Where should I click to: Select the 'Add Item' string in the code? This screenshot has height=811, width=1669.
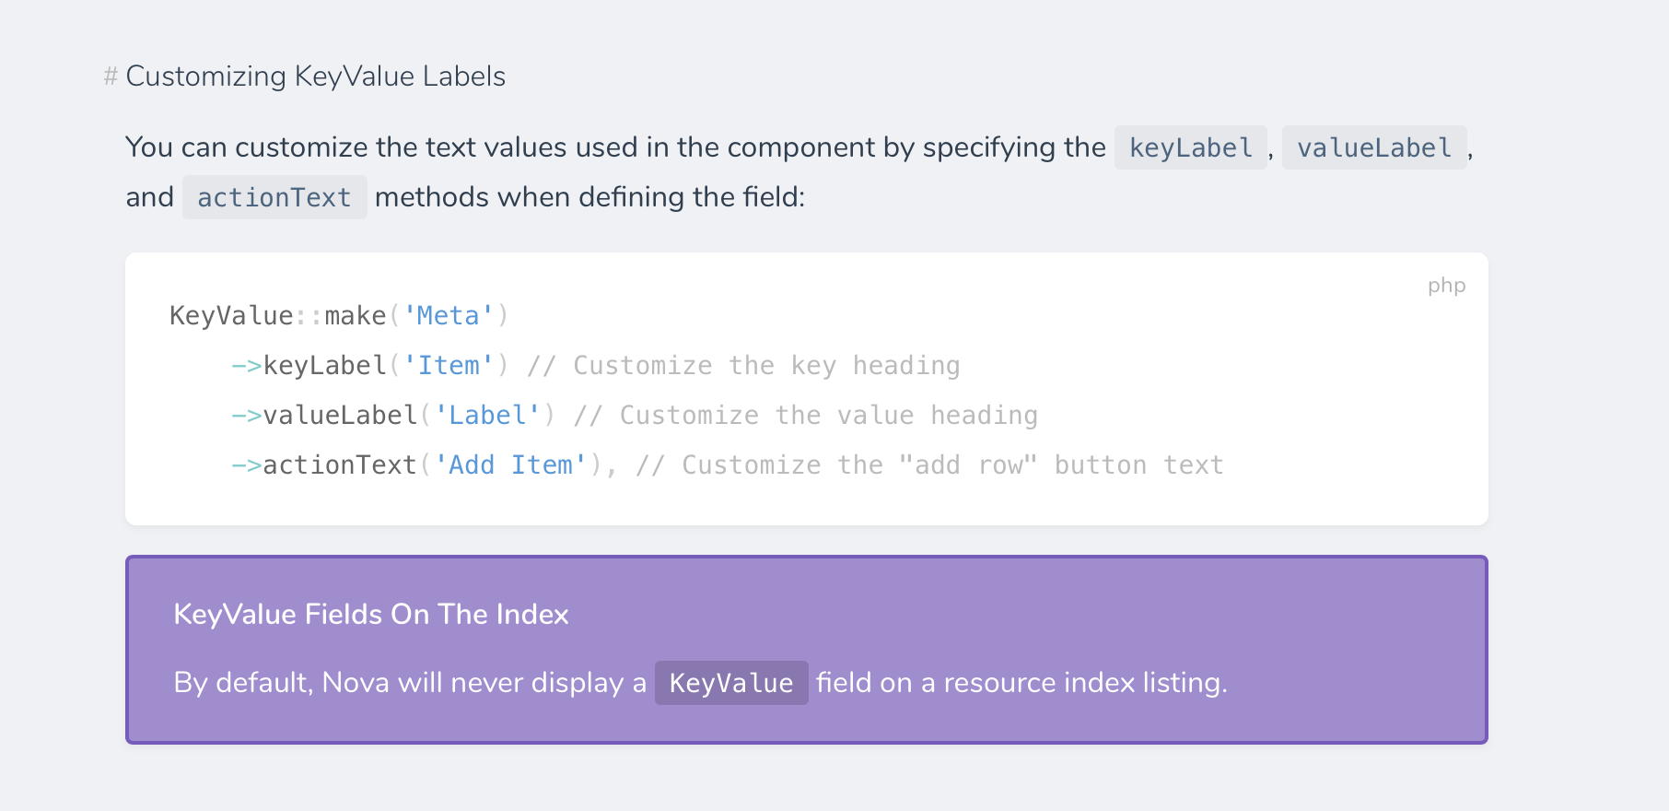510,465
